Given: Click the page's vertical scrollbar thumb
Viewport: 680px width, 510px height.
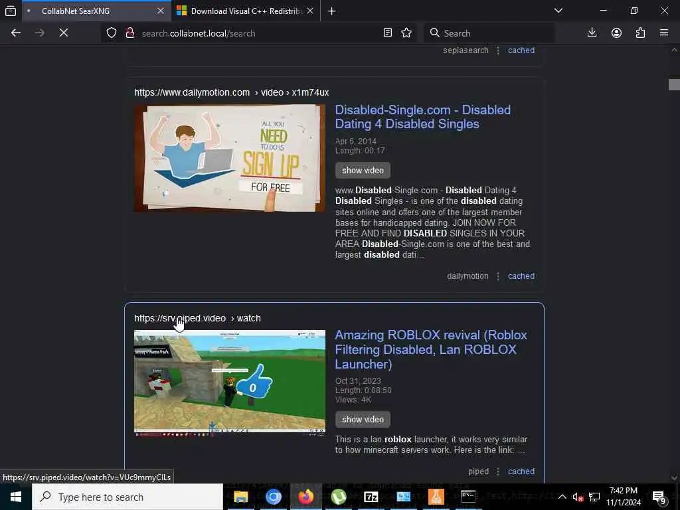Looking at the screenshot, I should [x=674, y=84].
